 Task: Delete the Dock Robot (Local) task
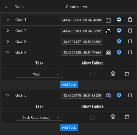(x=127, y=117)
